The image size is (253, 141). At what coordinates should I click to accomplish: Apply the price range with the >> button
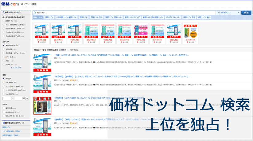coord(27,98)
